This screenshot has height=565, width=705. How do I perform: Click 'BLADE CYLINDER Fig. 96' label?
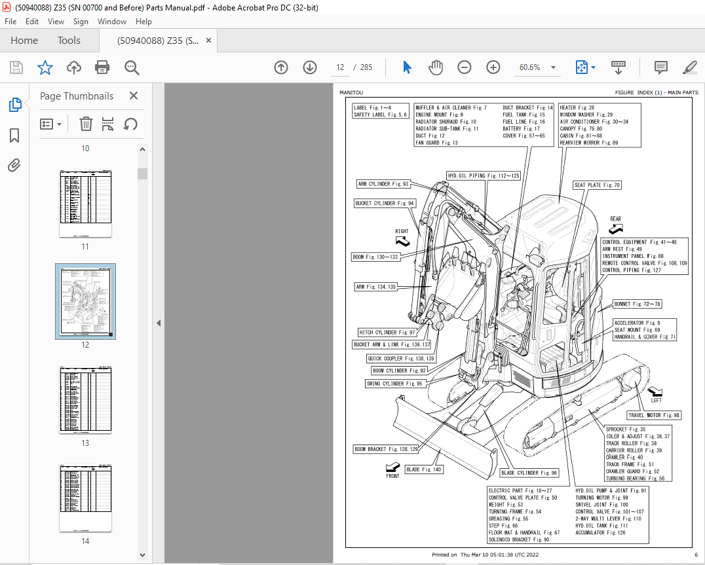[529, 473]
